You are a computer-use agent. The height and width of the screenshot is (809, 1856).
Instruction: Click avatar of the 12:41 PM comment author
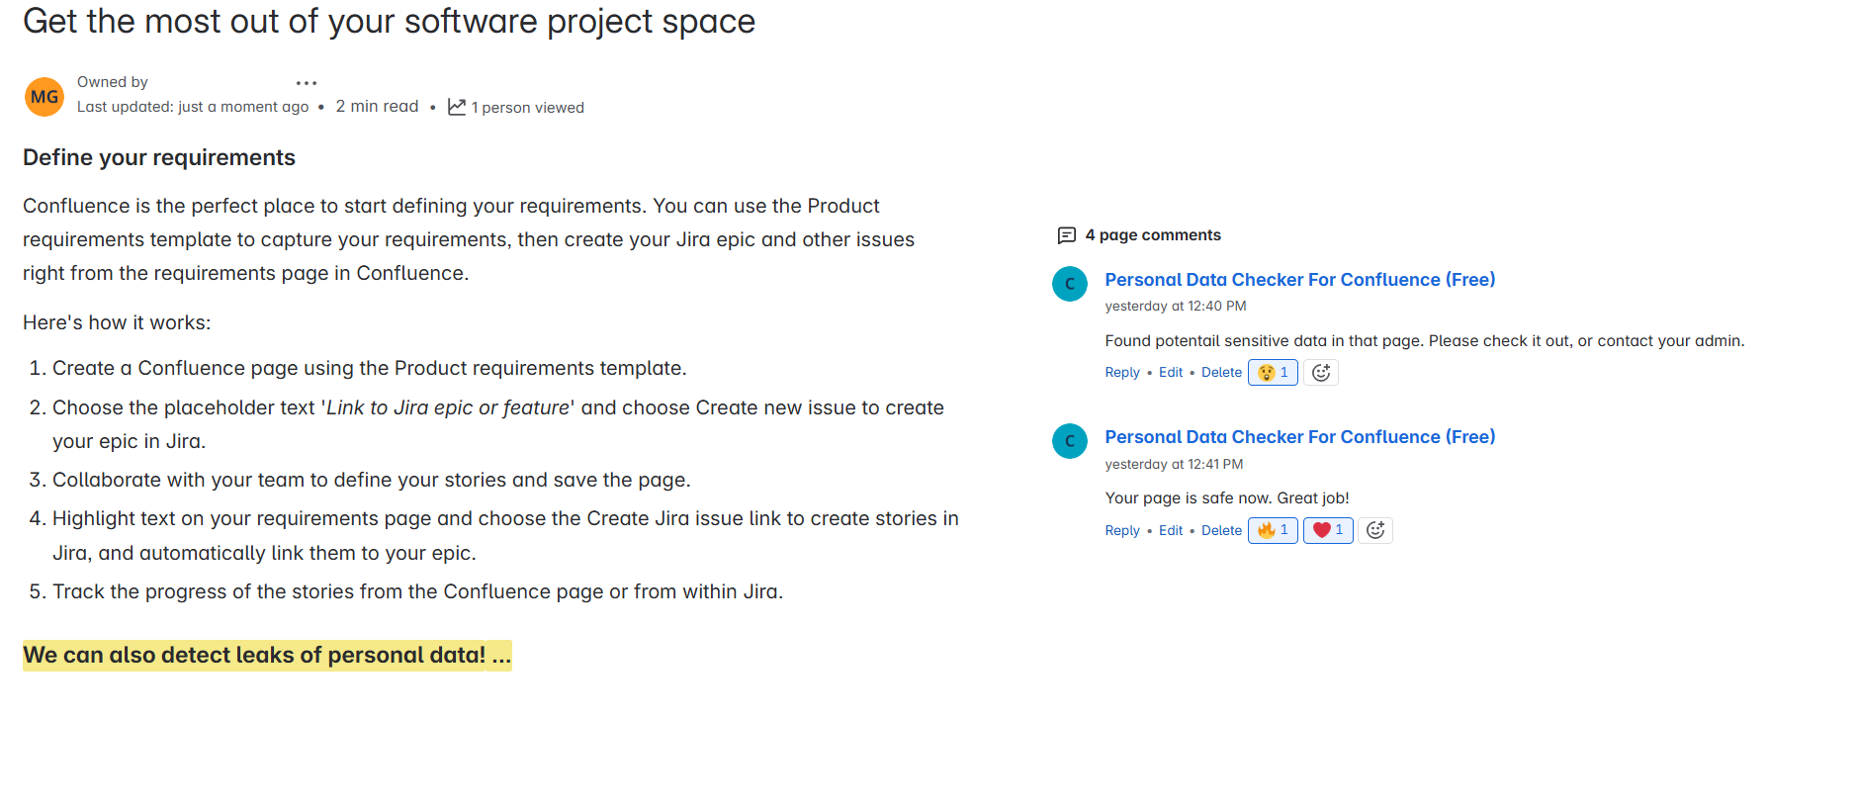(1070, 441)
